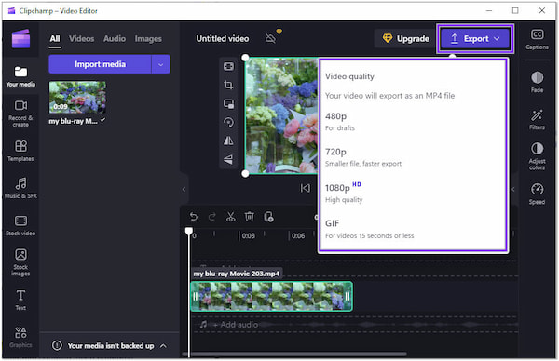Undo the last edit

coord(193,217)
